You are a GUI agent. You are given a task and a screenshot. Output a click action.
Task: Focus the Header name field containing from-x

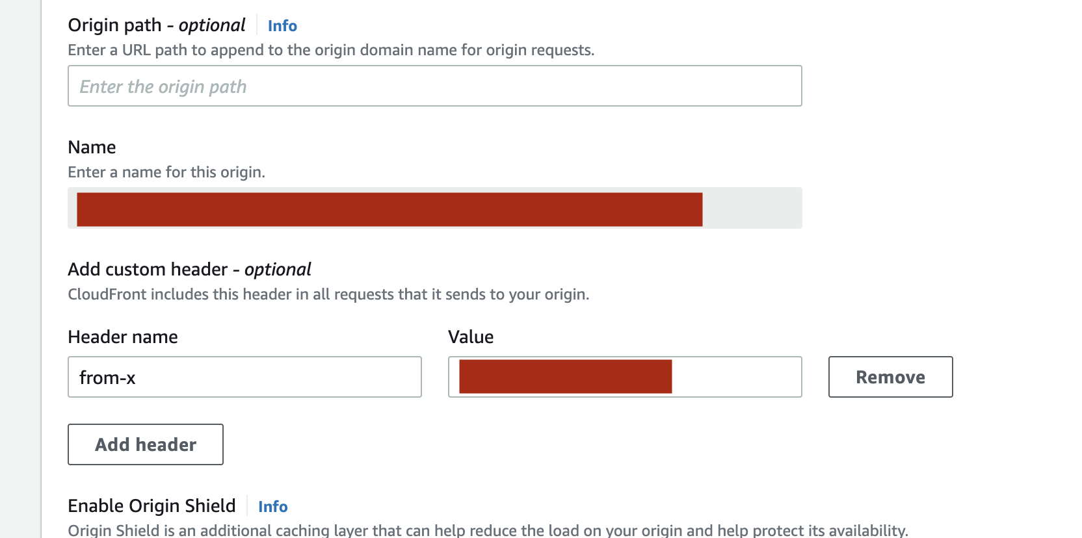[244, 377]
